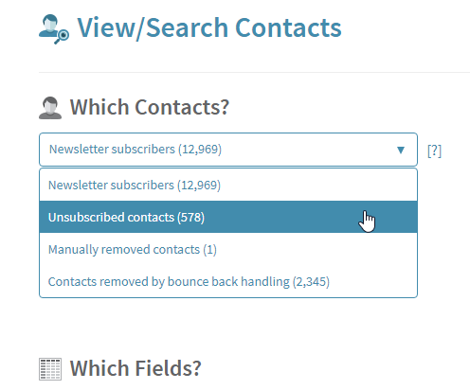Click the View/Search Contacts page heading
The width and height of the screenshot is (470, 390).
tap(209, 28)
